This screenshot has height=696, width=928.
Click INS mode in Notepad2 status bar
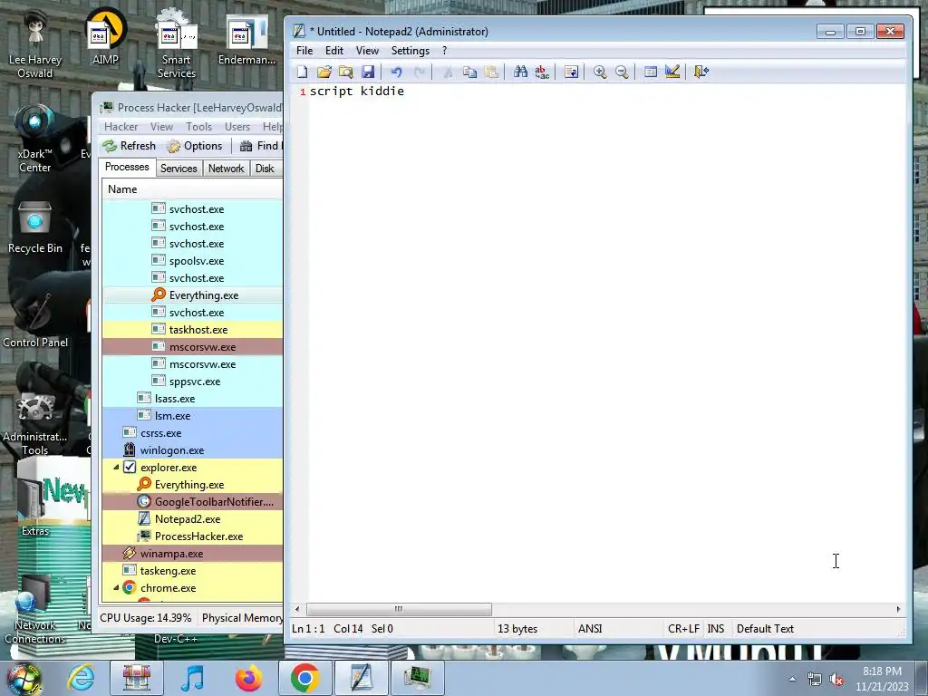coord(716,629)
